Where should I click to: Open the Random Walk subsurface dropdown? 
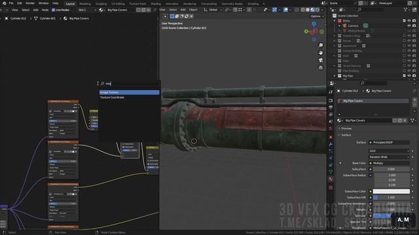[389, 157]
